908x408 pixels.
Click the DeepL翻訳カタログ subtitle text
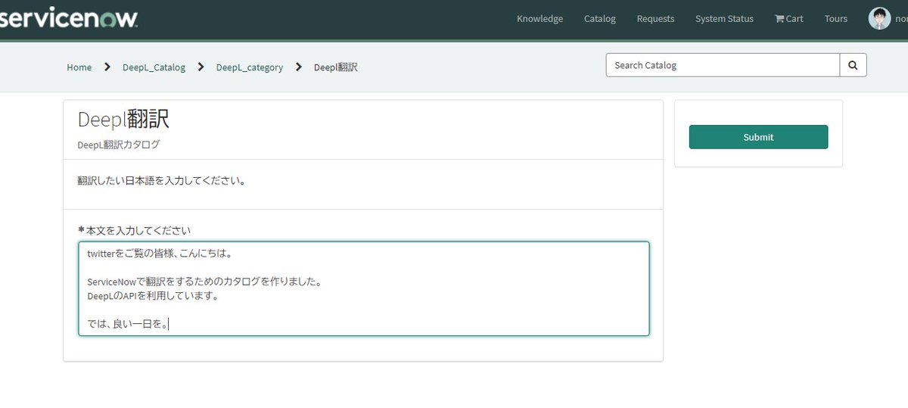click(119, 145)
